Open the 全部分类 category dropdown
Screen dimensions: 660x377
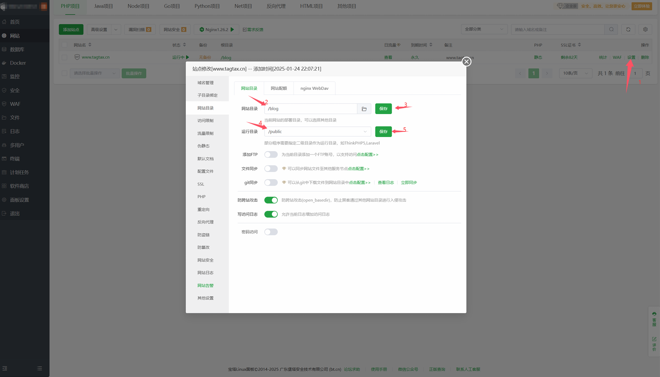(x=484, y=29)
